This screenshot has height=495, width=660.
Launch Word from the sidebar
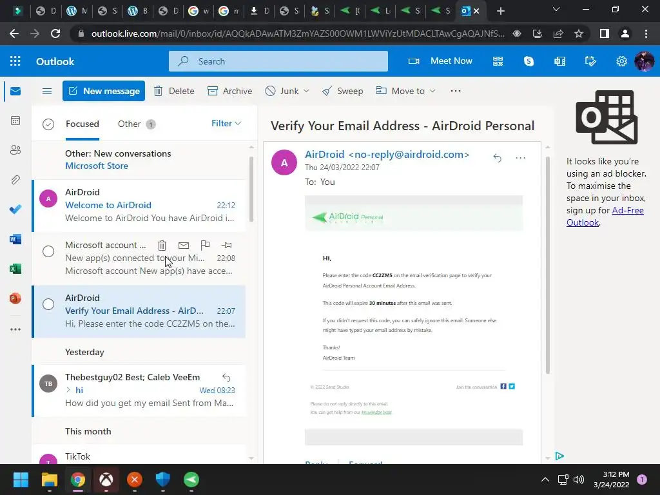15,239
